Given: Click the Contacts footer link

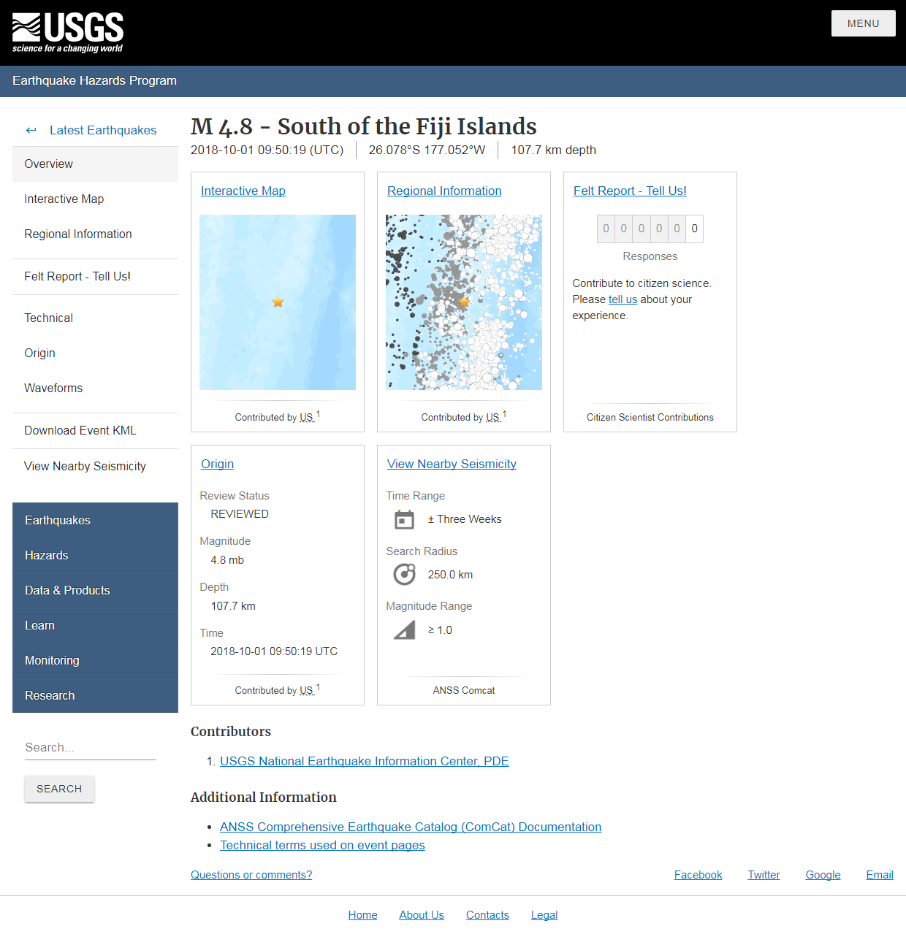Looking at the screenshot, I should pyautogui.click(x=487, y=915).
